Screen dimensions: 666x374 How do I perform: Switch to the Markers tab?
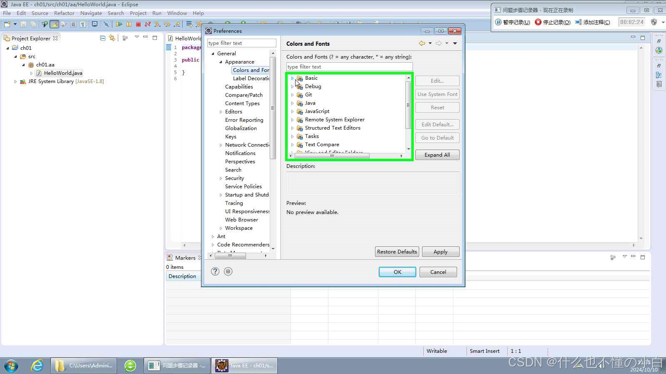pyautogui.click(x=185, y=258)
